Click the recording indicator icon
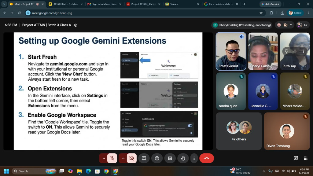The height and width of the screenshot is (176, 313). click(x=279, y=25)
